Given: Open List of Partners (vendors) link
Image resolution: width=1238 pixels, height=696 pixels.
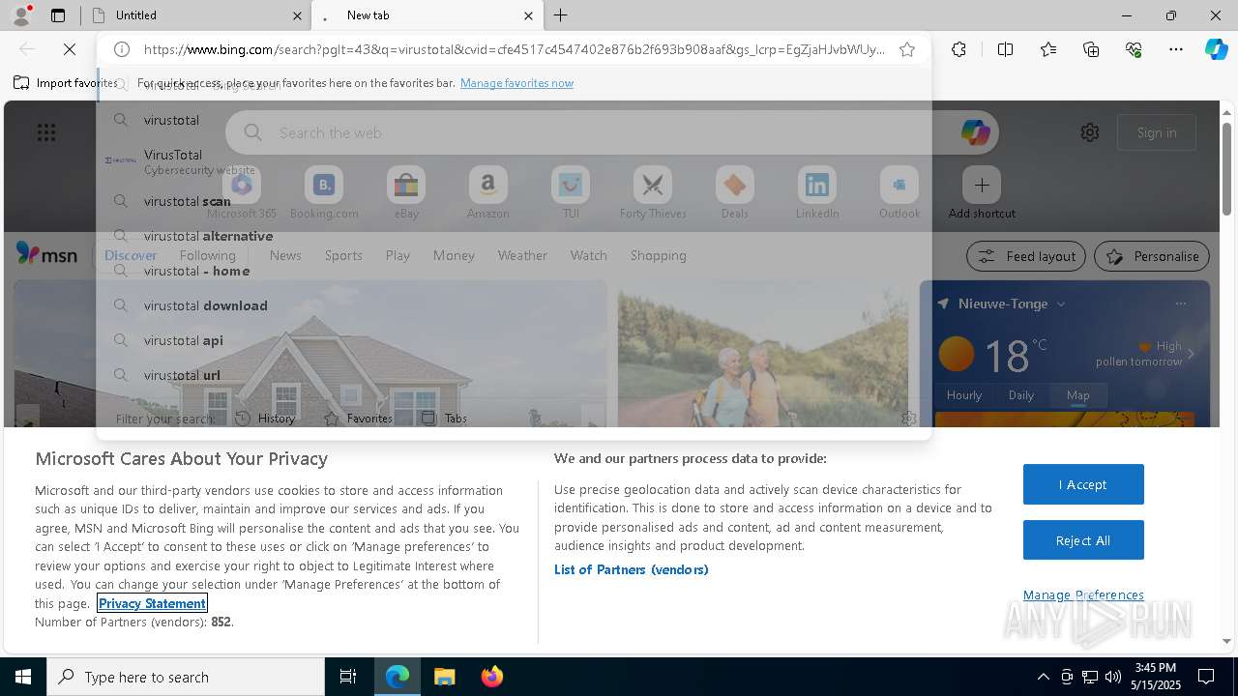Looking at the screenshot, I should pos(631,569).
